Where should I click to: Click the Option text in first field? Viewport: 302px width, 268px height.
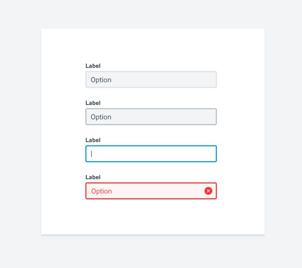pos(101,80)
